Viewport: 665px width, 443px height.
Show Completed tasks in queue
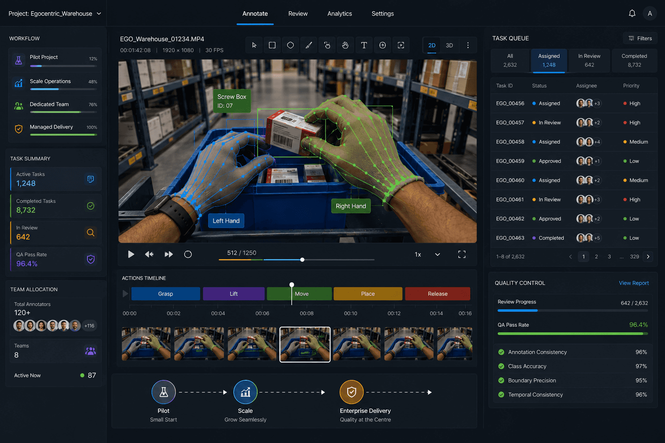634,61
